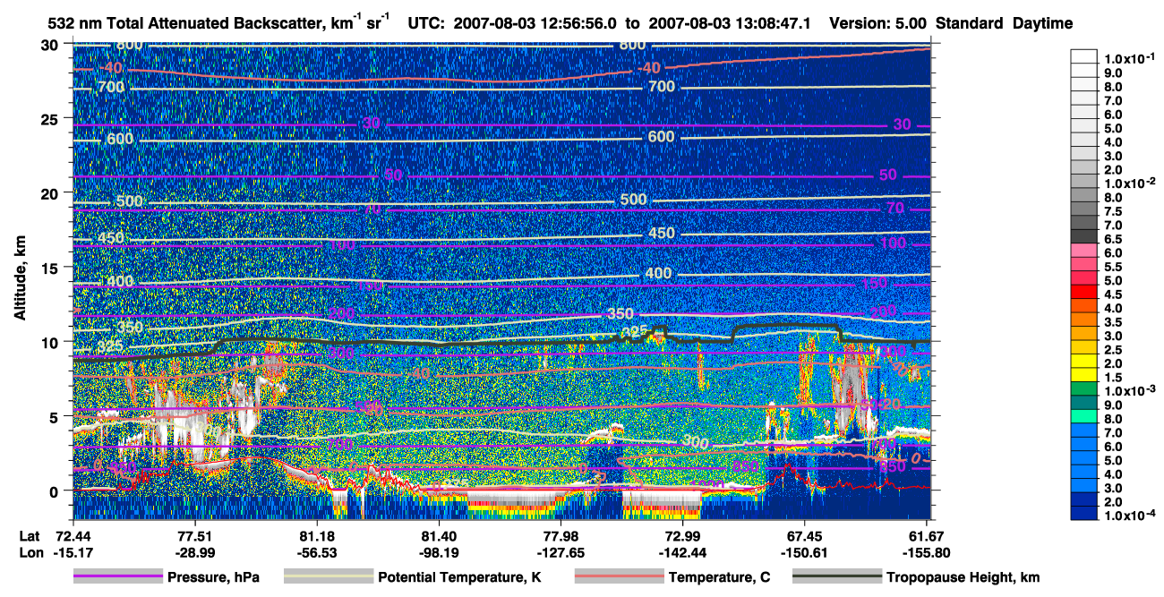This screenshot has height=597, width=1164.
Task: Click legend entry 'Potential Temperature, K'
Action: 459,578
